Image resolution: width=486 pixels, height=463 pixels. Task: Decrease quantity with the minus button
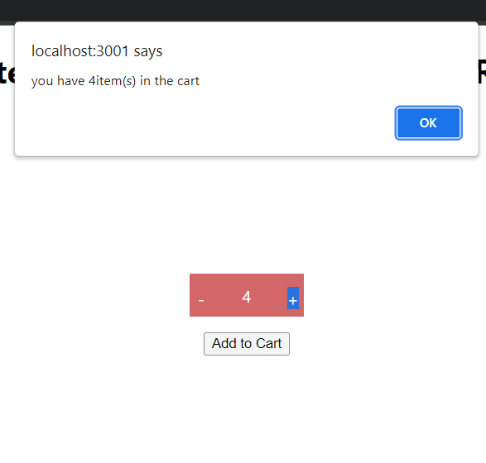point(201,300)
